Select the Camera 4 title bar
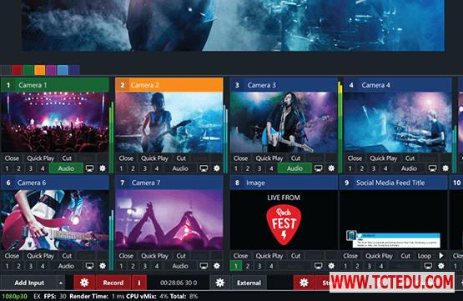 click(398, 85)
